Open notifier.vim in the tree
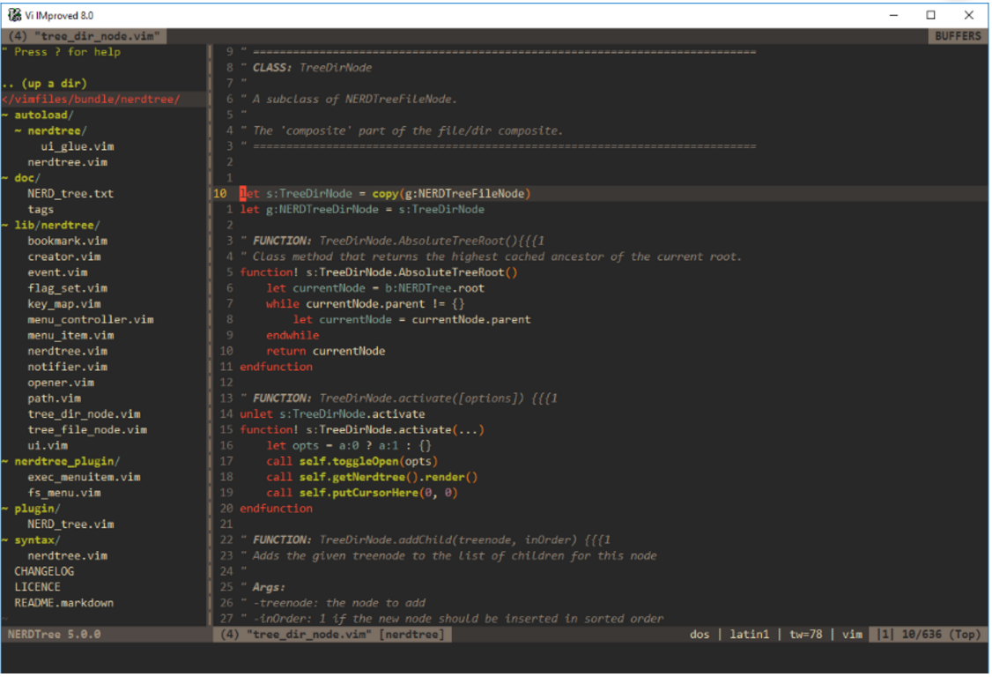992x677 pixels. [67, 367]
